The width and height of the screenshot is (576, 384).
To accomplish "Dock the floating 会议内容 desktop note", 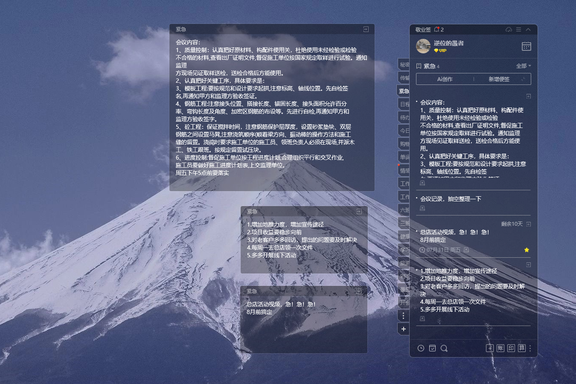I will [x=366, y=29].
